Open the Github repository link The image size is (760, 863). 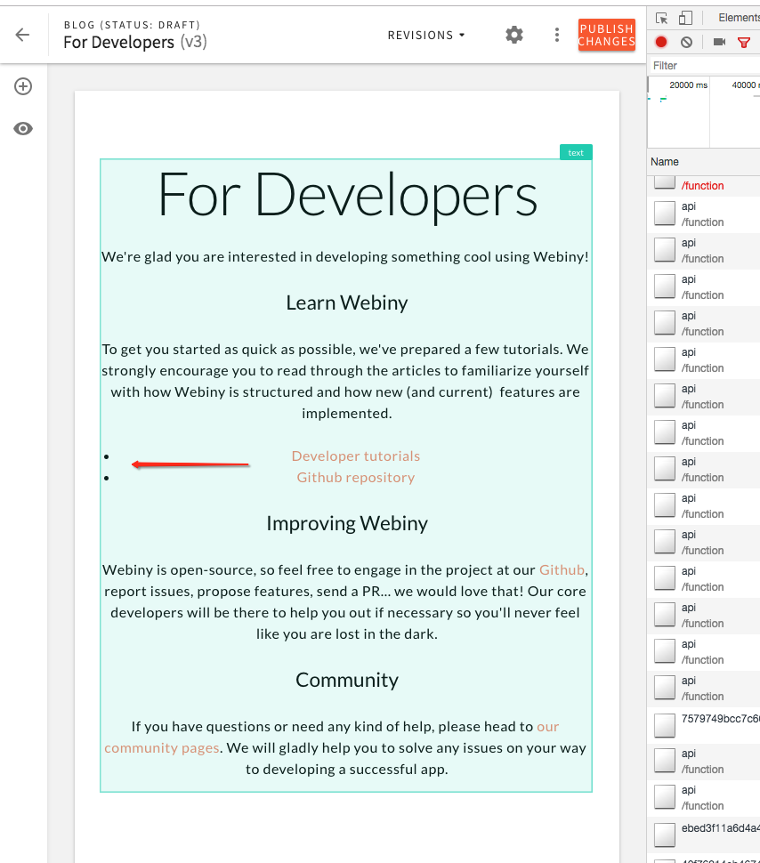(x=355, y=477)
